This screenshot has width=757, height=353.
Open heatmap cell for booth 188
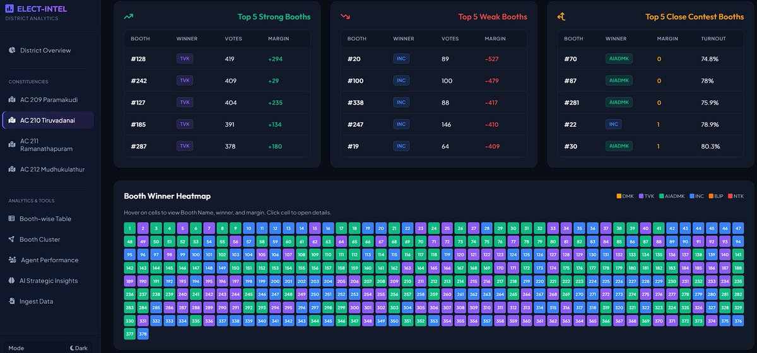pyautogui.click(x=738, y=268)
